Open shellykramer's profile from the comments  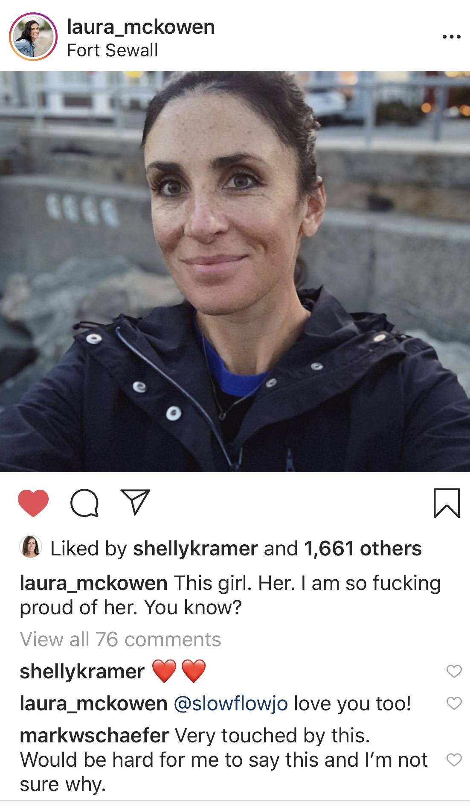tap(82, 672)
